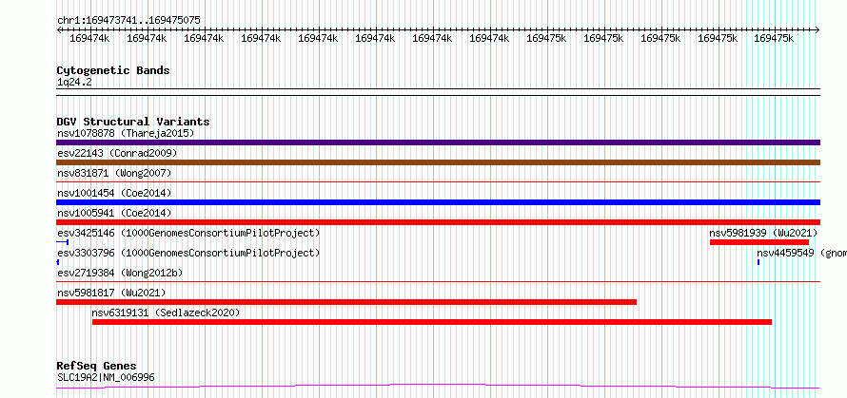Click the nsv1001454 (Coe2014) label
The width and height of the screenshot is (847, 398).
pos(114,193)
